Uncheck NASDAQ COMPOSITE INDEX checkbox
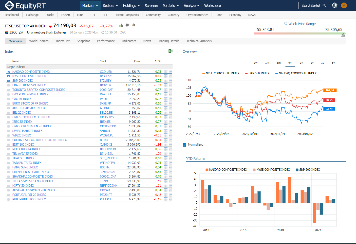 (x=9, y=72)
